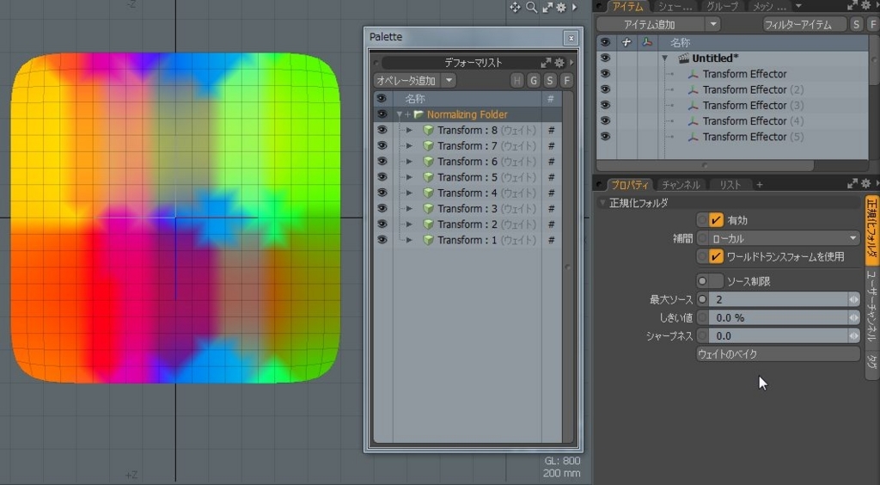
Task: Click the axis column header icon in item list
Action: tap(647, 42)
